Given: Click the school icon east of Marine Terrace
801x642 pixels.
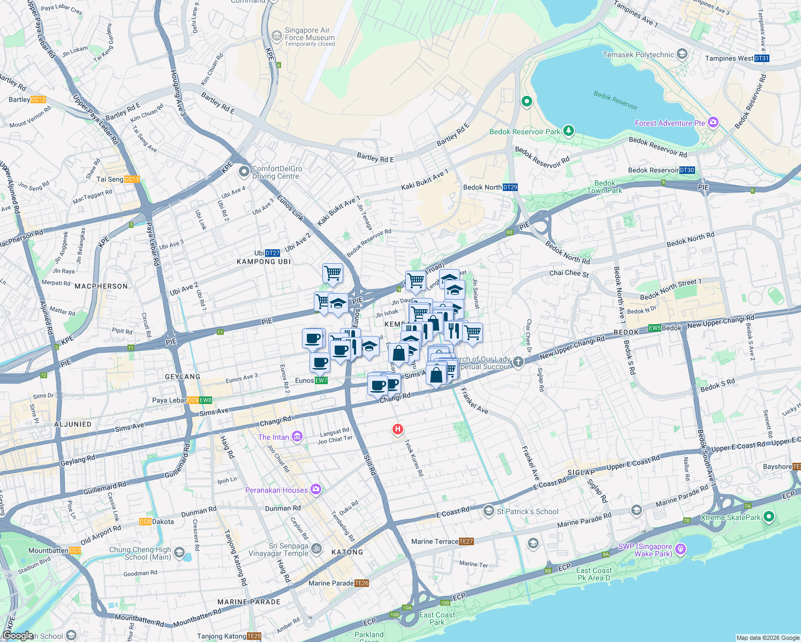Looking at the screenshot, I should coord(533,544).
